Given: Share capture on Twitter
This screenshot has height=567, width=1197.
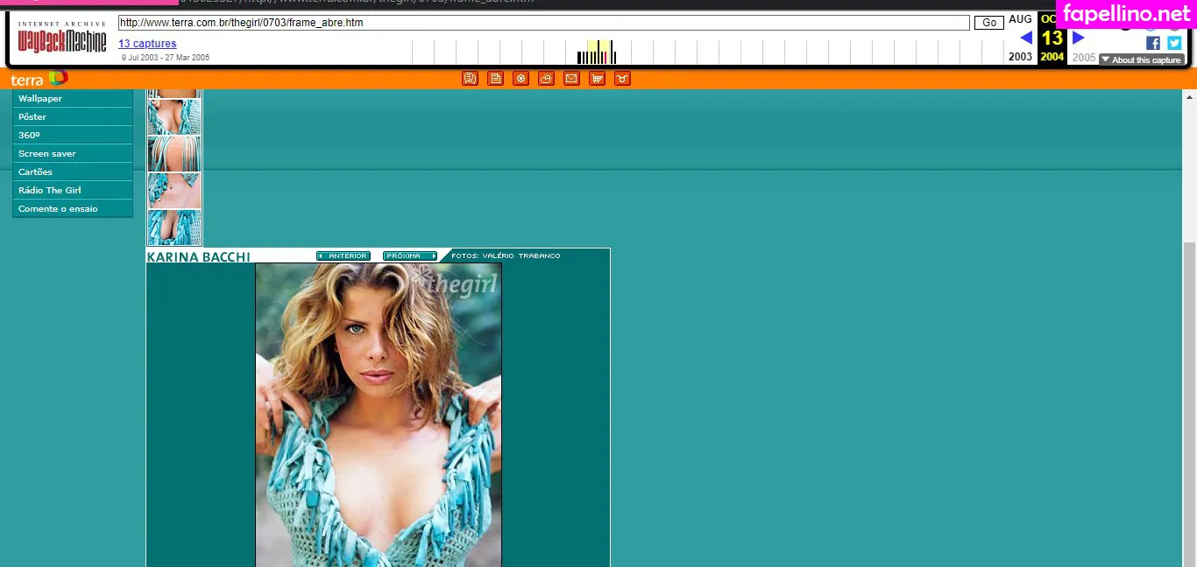Looking at the screenshot, I should click(1174, 43).
